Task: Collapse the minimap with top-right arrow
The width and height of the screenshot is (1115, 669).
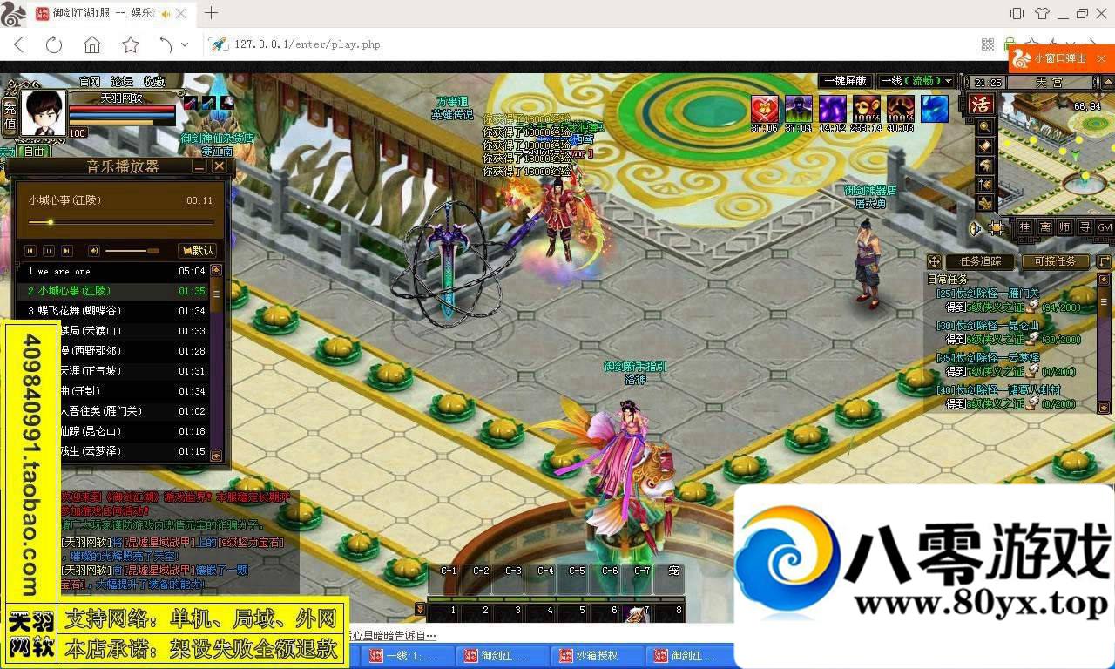Action: (x=1107, y=82)
